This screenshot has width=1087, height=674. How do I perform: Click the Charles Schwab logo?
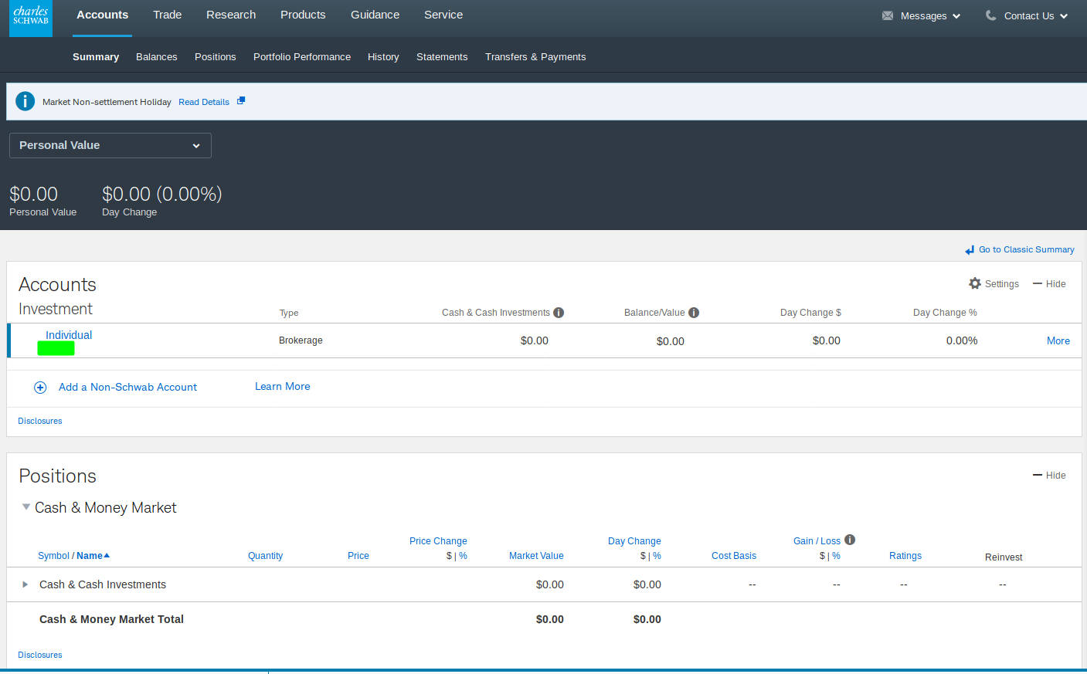click(x=31, y=19)
